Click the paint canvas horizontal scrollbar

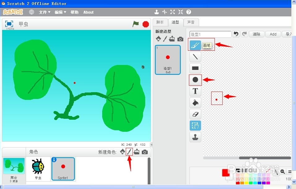tap(265, 158)
